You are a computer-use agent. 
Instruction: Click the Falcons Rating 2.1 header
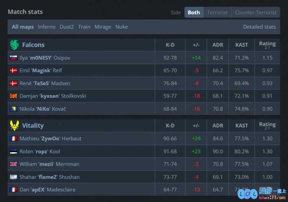coord(267,45)
